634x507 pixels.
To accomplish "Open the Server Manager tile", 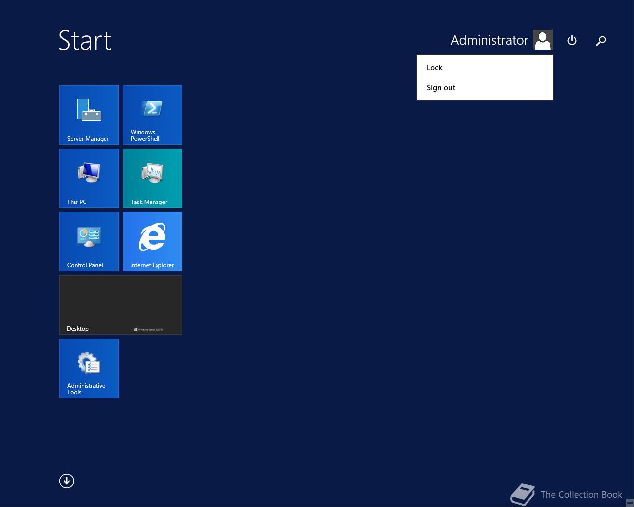I will click(x=89, y=115).
